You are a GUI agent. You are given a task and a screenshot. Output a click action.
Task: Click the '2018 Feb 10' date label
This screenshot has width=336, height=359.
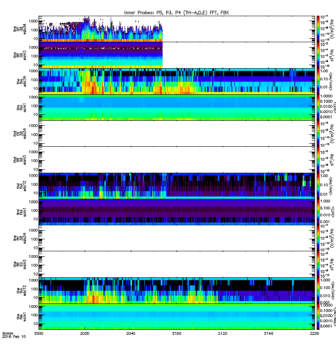14,337
